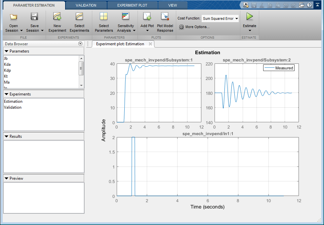Close the Experiment plot: Estimation tab
The height and width of the screenshot is (225, 324).
(x=150, y=44)
